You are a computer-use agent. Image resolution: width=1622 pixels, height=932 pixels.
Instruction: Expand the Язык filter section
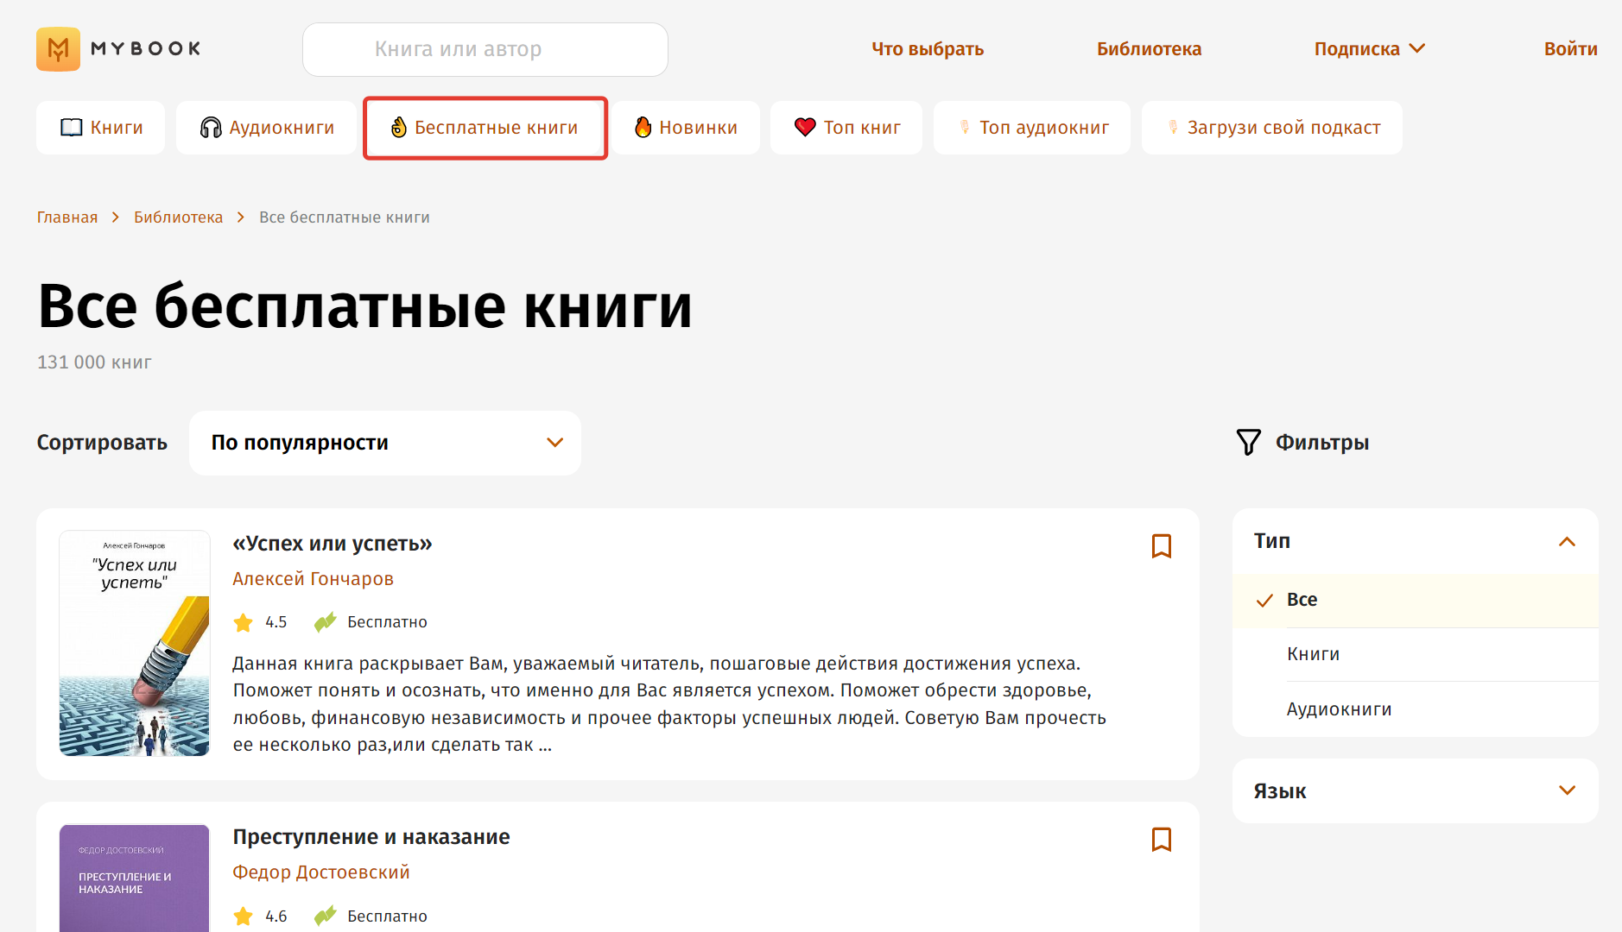1416,791
